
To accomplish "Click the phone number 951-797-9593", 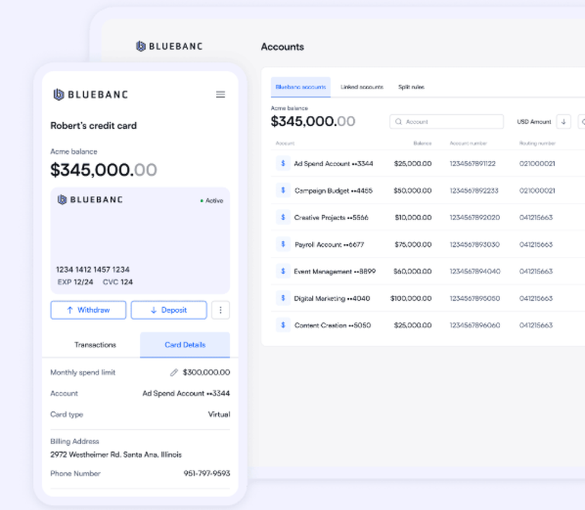I will 207,473.
